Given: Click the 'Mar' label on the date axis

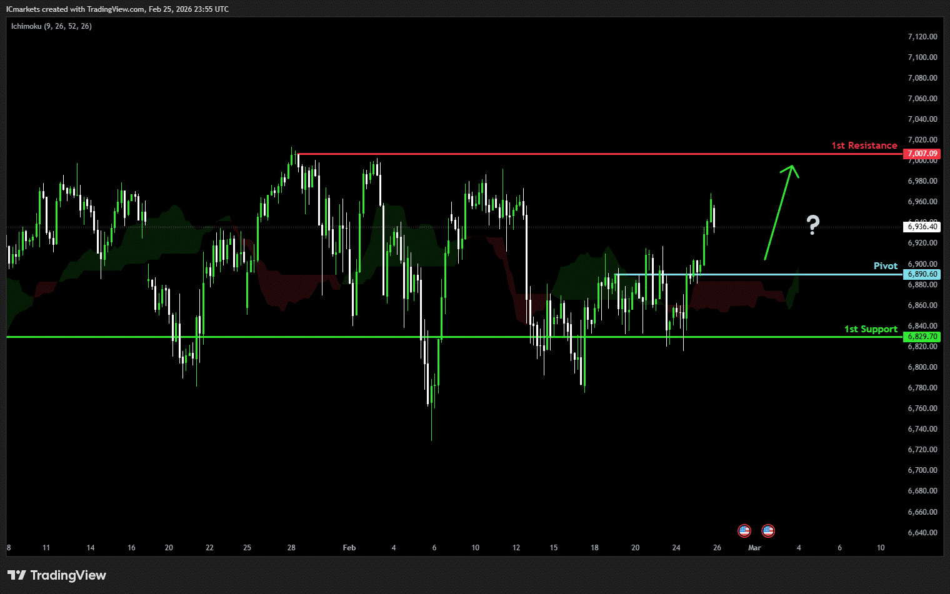Looking at the screenshot, I should coord(754,548).
